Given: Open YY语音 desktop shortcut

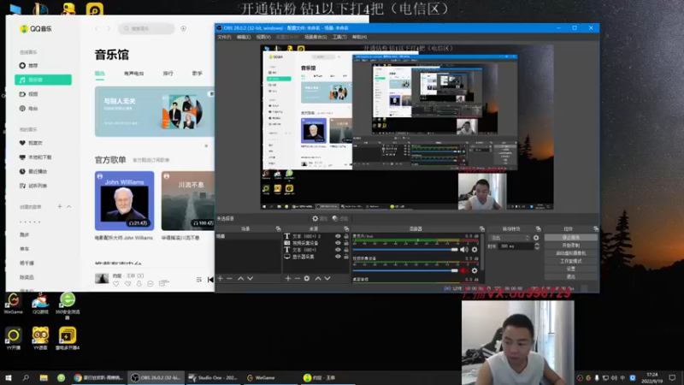Looking at the screenshot, I should [40, 338].
